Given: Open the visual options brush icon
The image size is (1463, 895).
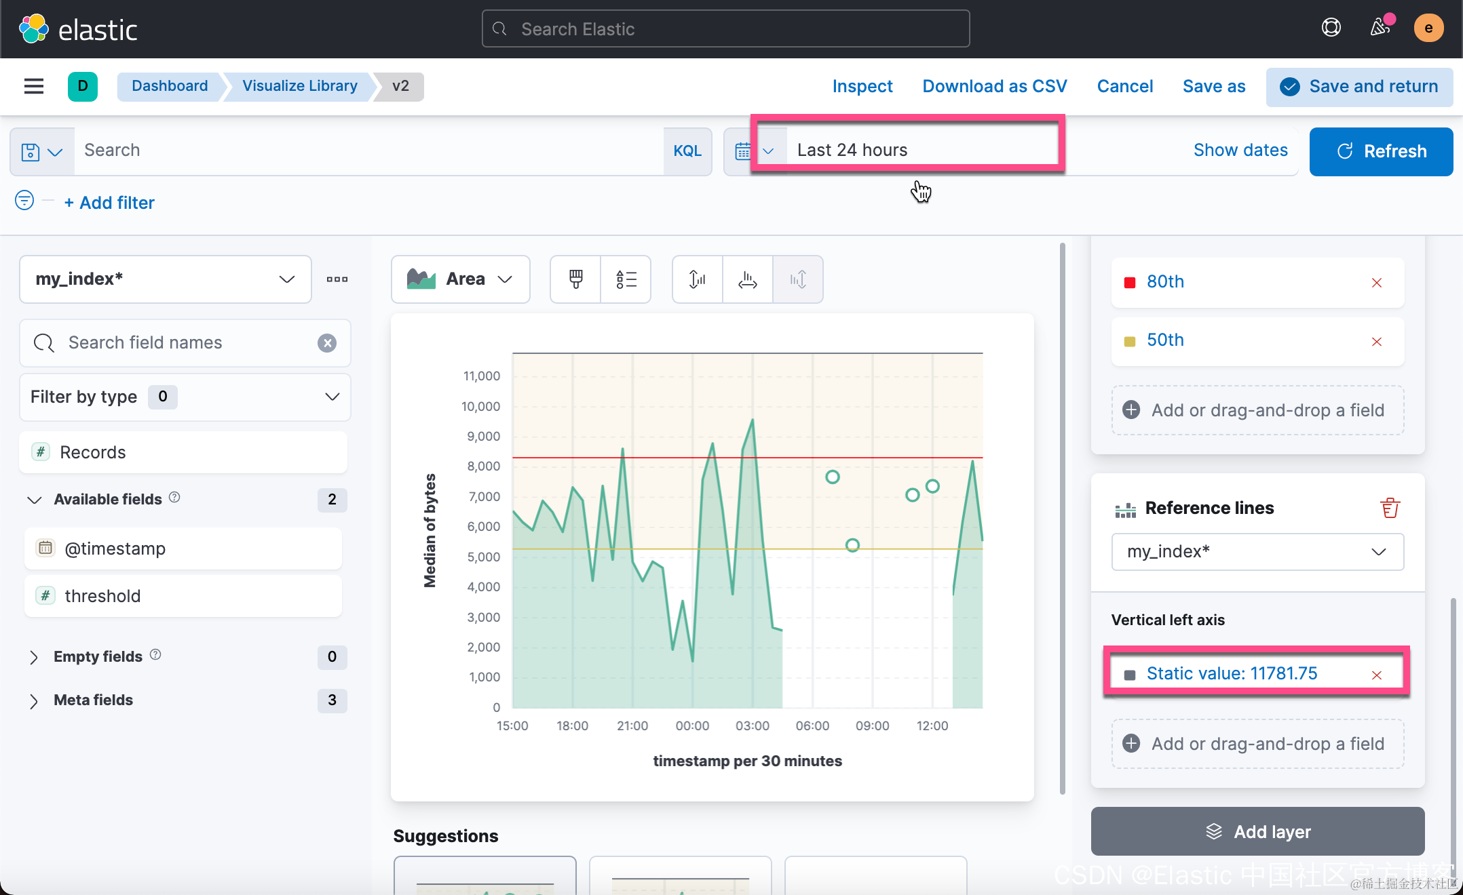Looking at the screenshot, I should (x=575, y=279).
